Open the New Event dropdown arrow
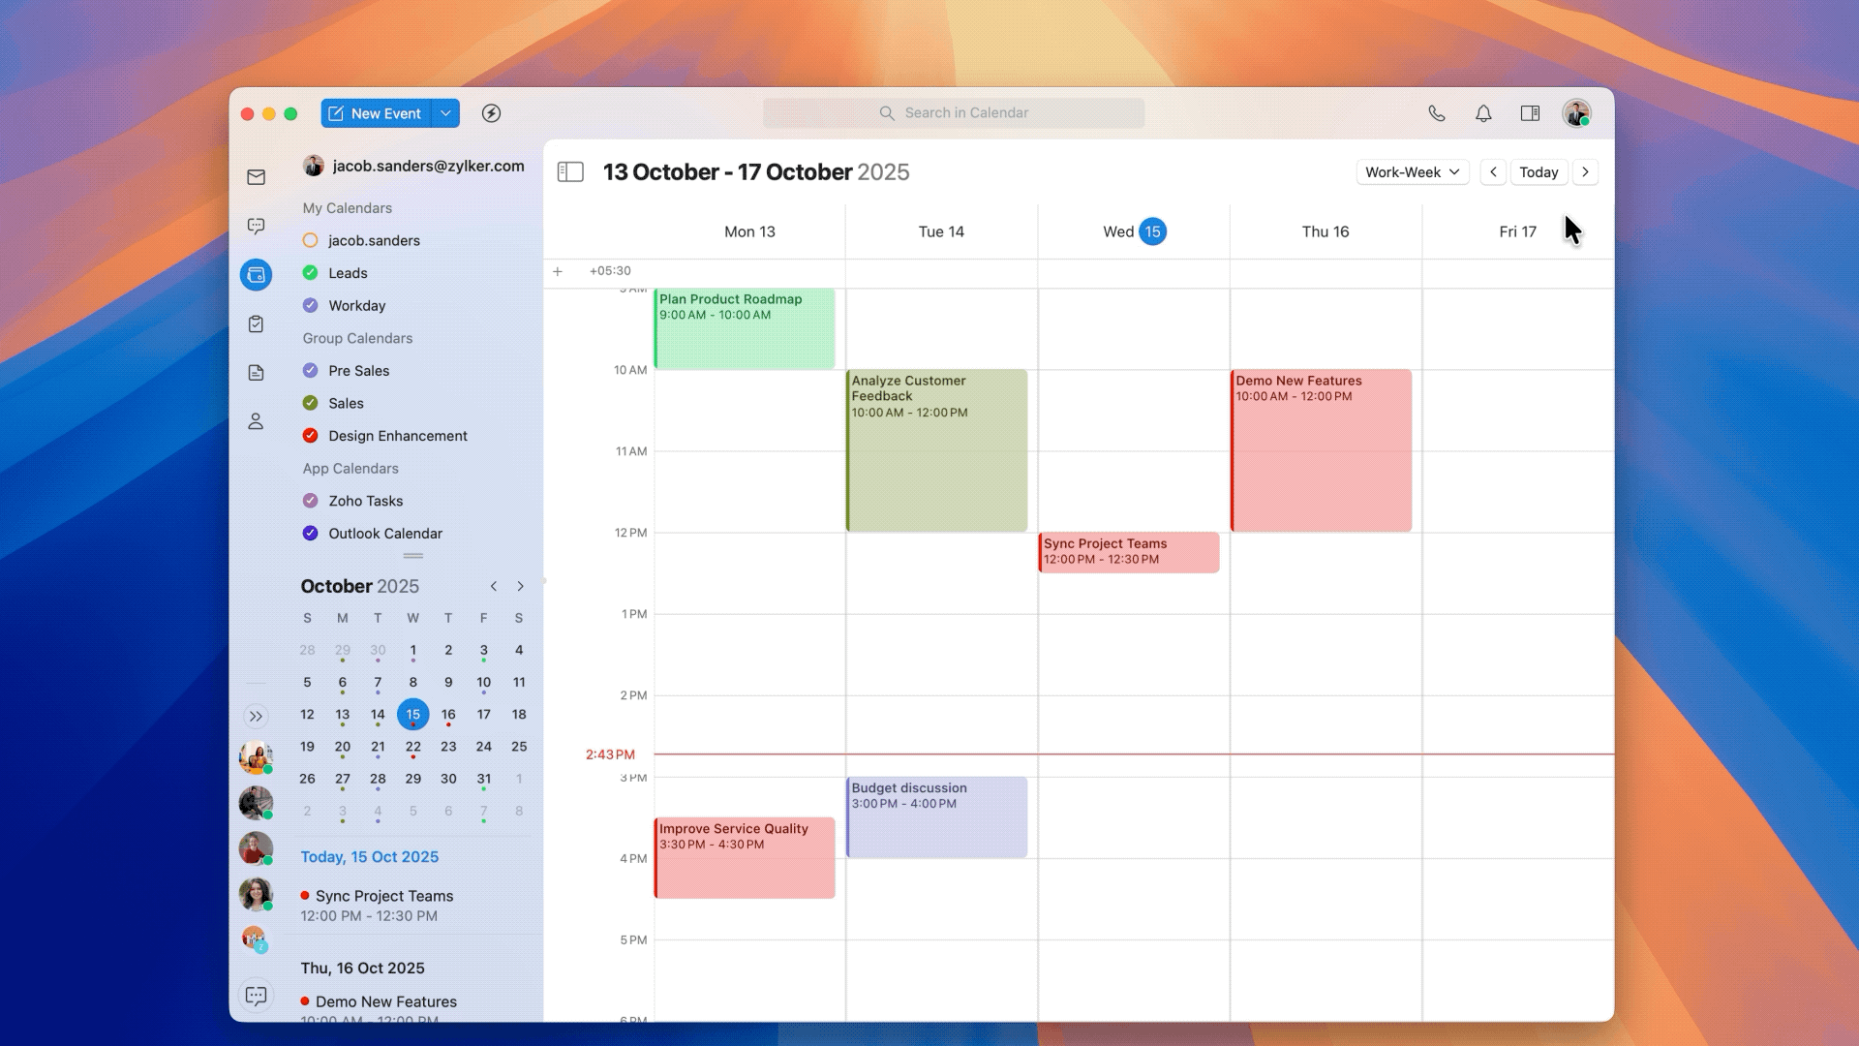 pos(445,113)
